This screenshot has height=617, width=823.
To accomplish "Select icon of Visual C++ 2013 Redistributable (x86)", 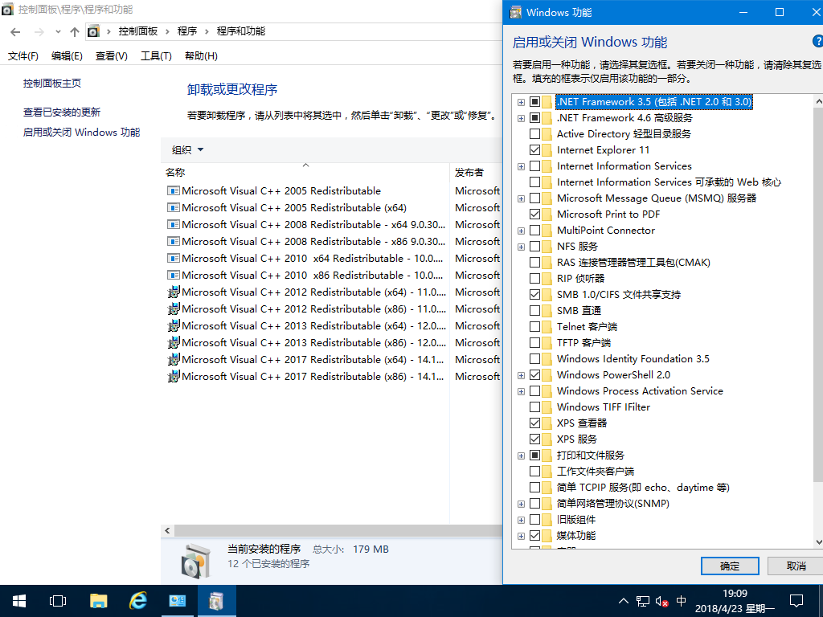I will pyautogui.click(x=174, y=342).
